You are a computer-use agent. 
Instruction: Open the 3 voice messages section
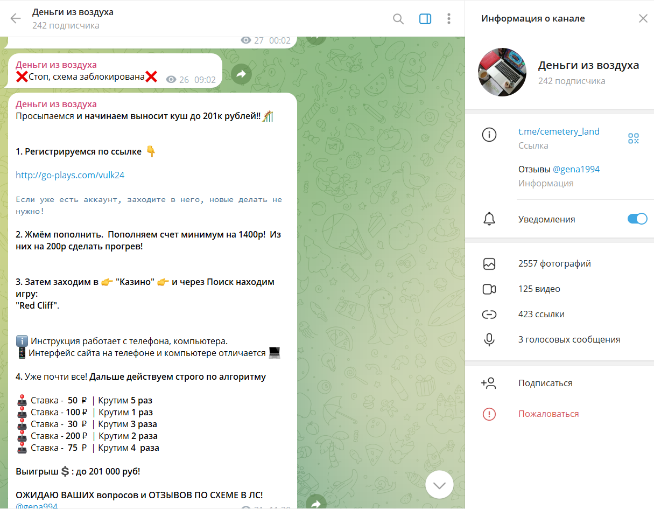point(559,340)
